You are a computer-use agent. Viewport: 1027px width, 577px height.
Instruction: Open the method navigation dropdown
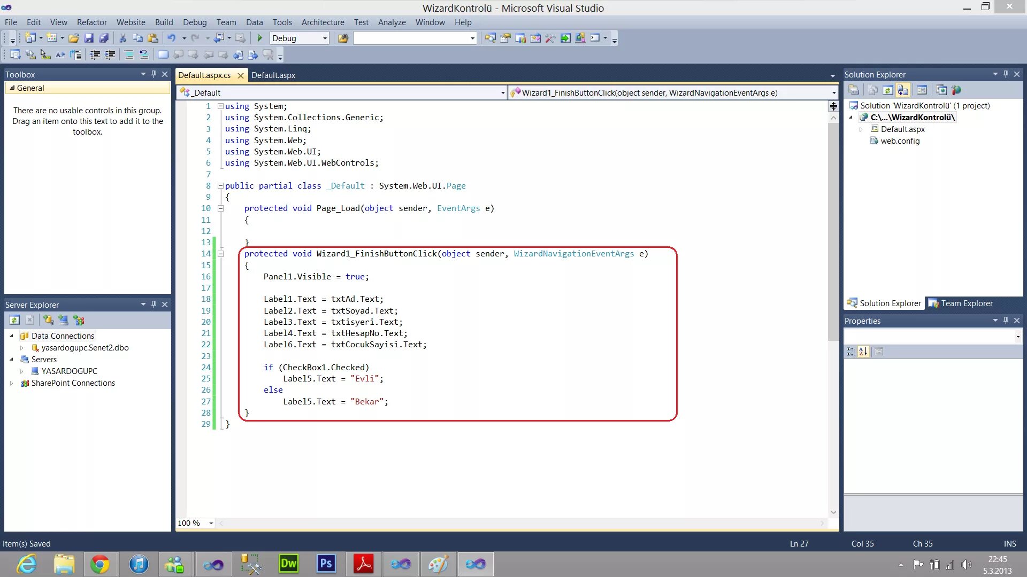pyautogui.click(x=833, y=93)
